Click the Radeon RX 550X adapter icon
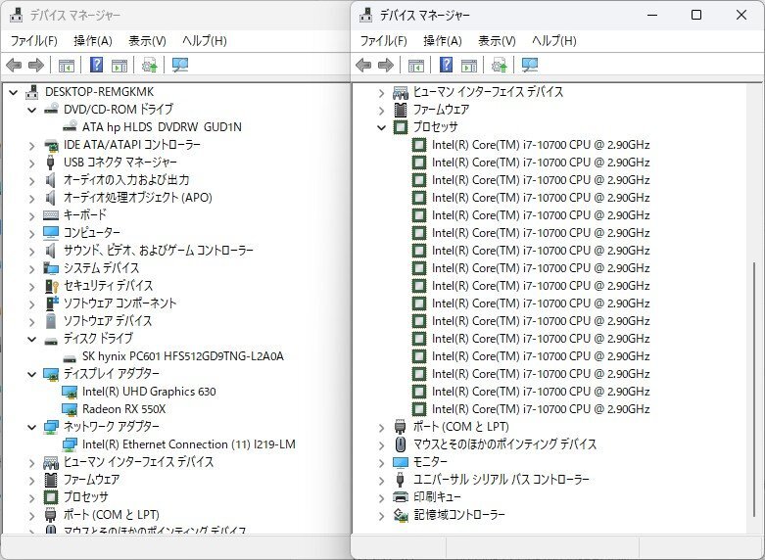Screen dimensions: 765x560 70,409
